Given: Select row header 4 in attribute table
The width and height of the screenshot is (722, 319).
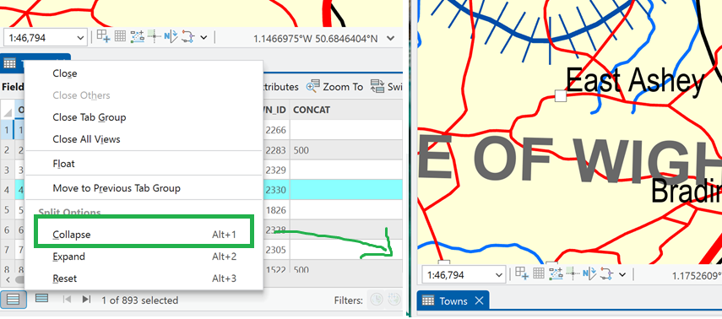Looking at the screenshot, I should pos(7,190).
